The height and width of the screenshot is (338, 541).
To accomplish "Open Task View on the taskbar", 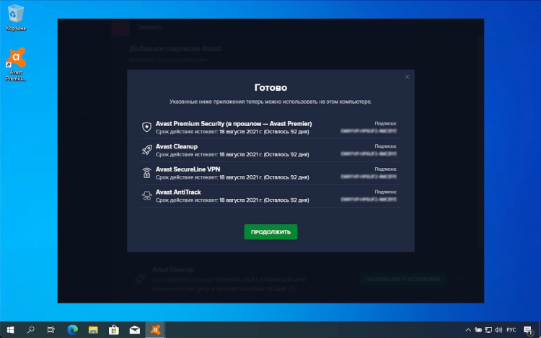I will [51, 330].
